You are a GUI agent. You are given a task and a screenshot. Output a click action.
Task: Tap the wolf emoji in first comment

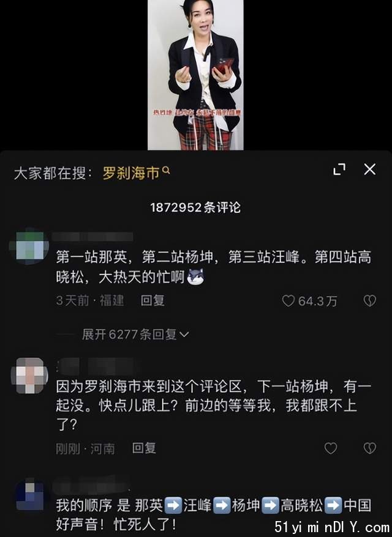195,276
